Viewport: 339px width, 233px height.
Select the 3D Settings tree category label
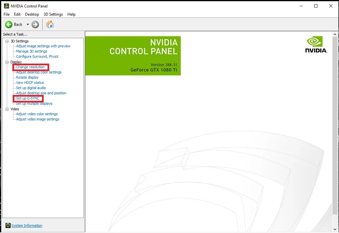(x=20, y=41)
